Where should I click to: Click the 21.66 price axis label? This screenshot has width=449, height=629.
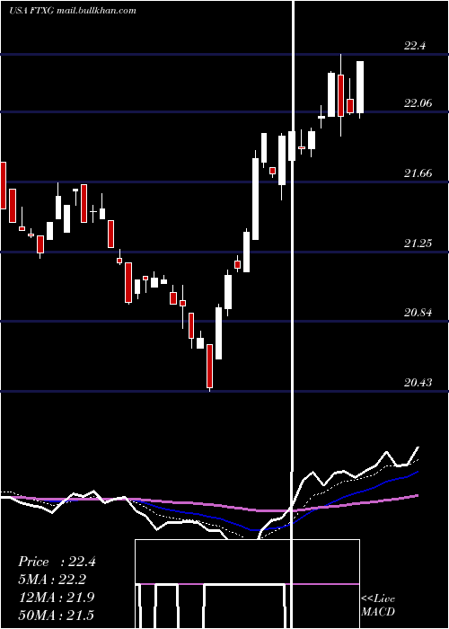pos(418,173)
